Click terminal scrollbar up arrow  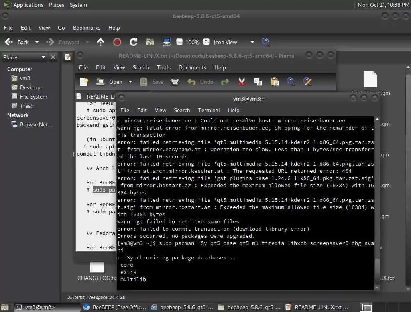377,119
